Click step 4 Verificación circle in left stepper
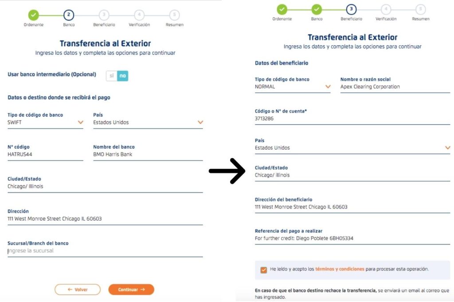 point(139,15)
